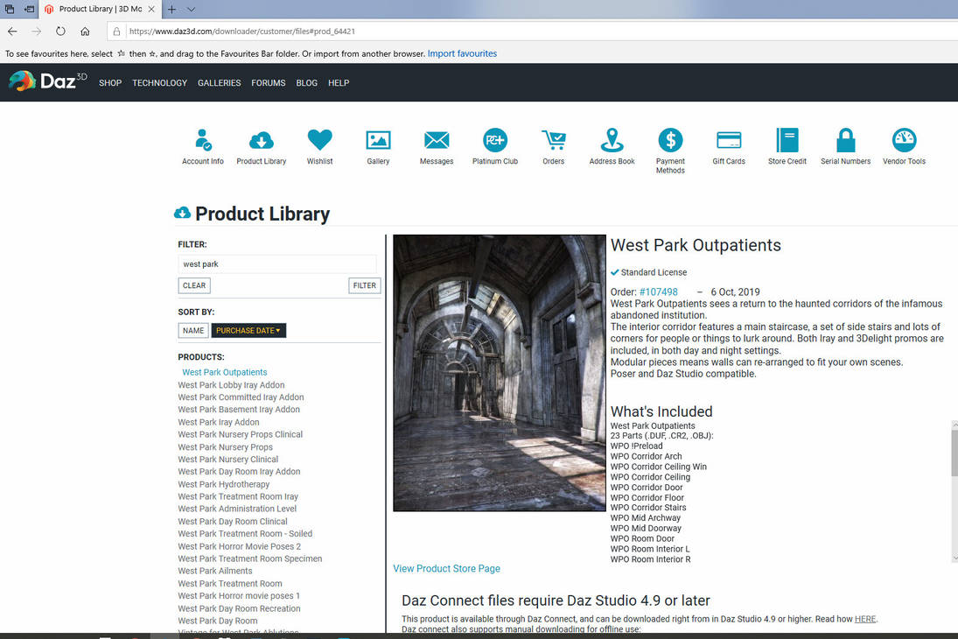Open the tab list chevron

(192, 9)
